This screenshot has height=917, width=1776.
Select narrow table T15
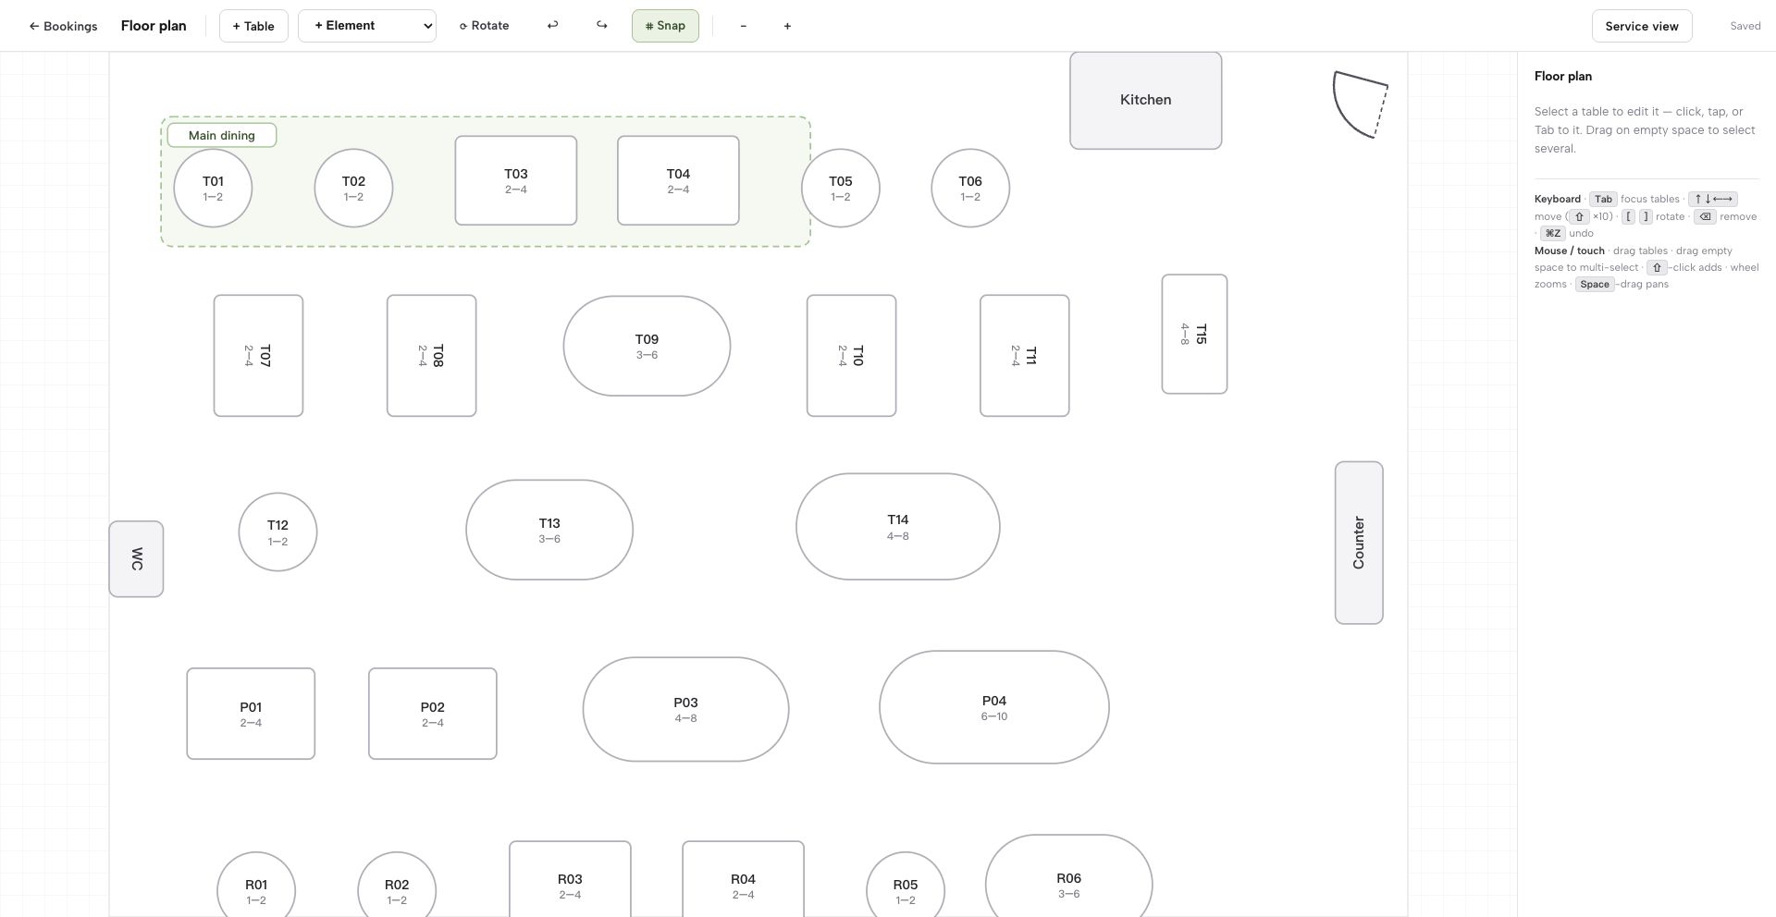[1194, 334]
